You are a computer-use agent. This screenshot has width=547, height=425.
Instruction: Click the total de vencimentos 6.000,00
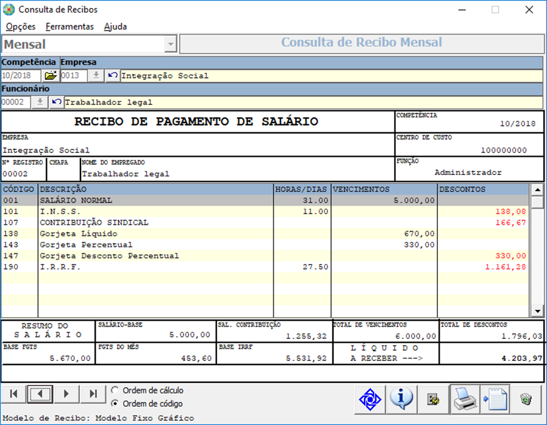tap(415, 336)
